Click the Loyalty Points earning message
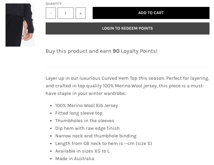Screen dimensions: 214x165 pyautogui.click(x=101, y=51)
